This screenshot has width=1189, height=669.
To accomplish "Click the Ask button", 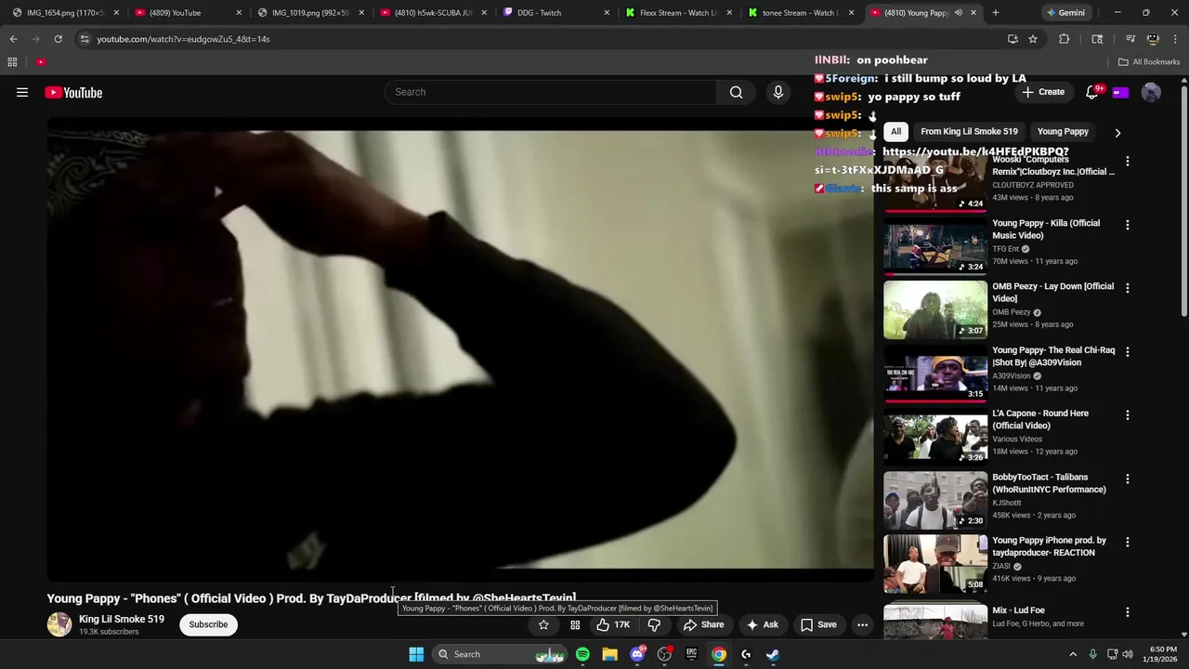I will [x=762, y=624].
